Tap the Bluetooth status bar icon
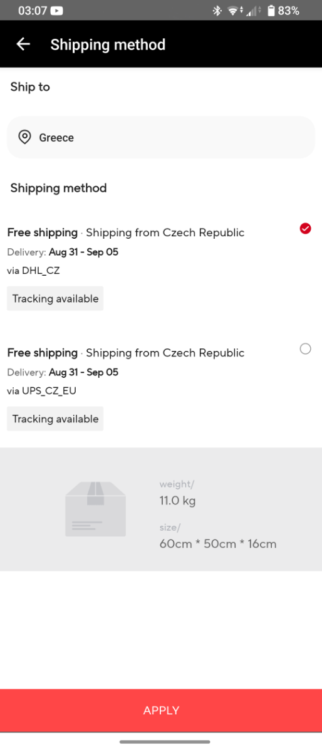322x752 pixels. 217,11
